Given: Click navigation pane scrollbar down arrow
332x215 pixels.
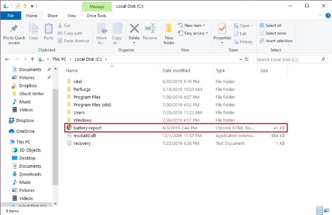Looking at the screenshot, I should [x=56, y=204].
